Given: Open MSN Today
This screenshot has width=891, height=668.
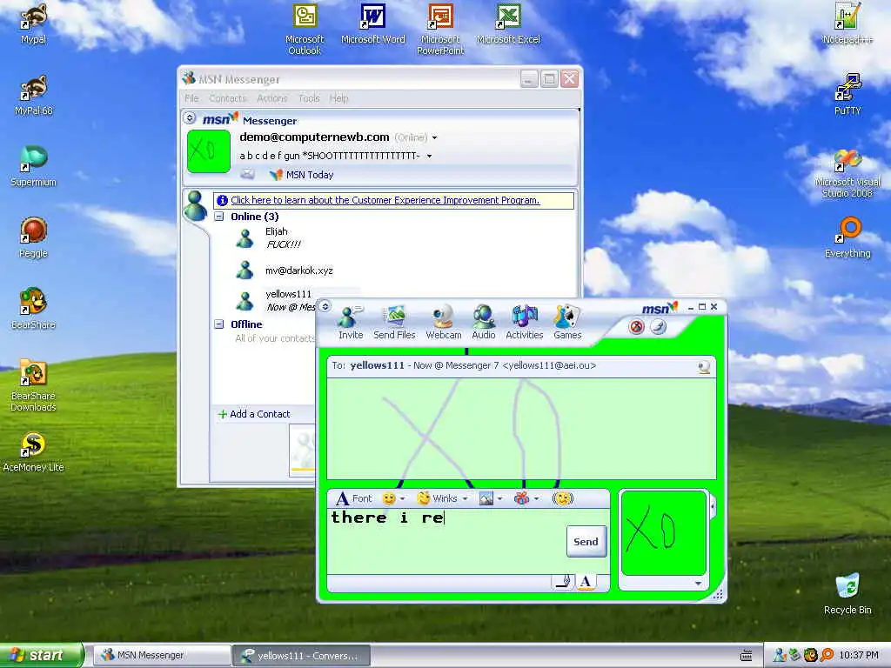Looking at the screenshot, I should click(x=302, y=174).
